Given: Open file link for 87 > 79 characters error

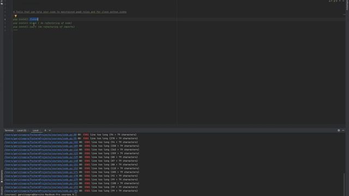Looking at the screenshot, I should pos(41,161).
